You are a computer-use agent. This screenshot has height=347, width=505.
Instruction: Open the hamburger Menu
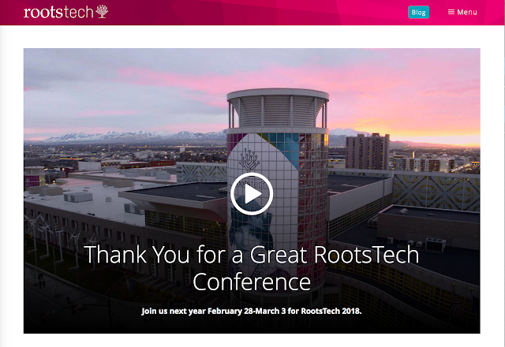tap(462, 13)
